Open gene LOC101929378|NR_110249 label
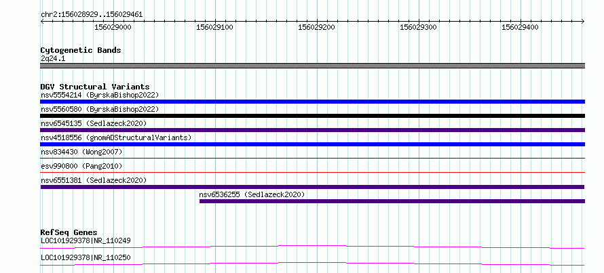The height and width of the screenshot is (273, 604). pos(86,241)
